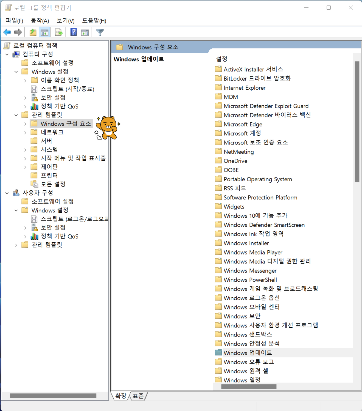Screen dimensions: 362x411
Task: Click the settings list vertical scrollbar
Action: click(357, 122)
